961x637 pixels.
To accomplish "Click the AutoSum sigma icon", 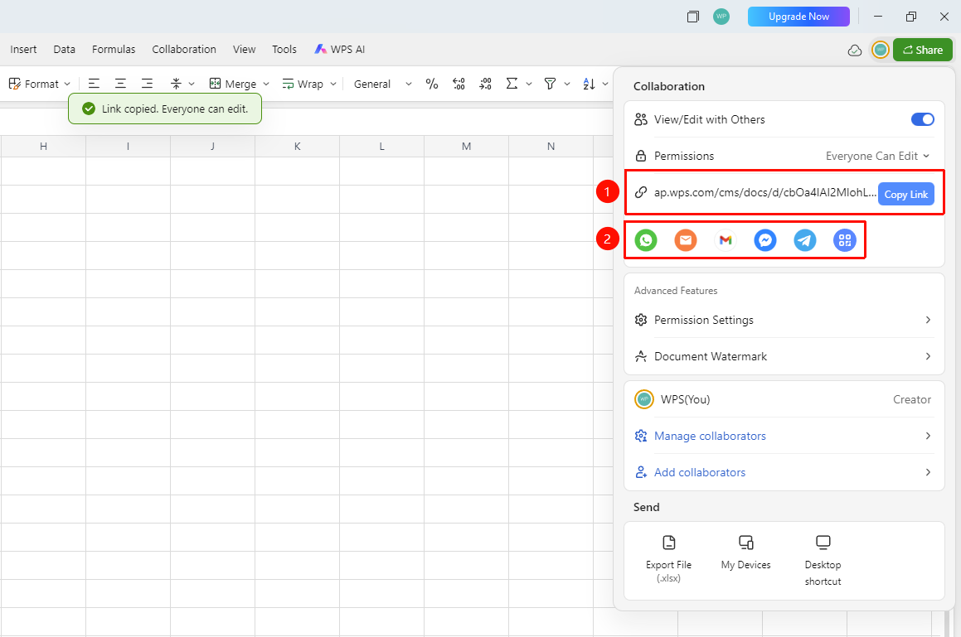I will 512,84.
